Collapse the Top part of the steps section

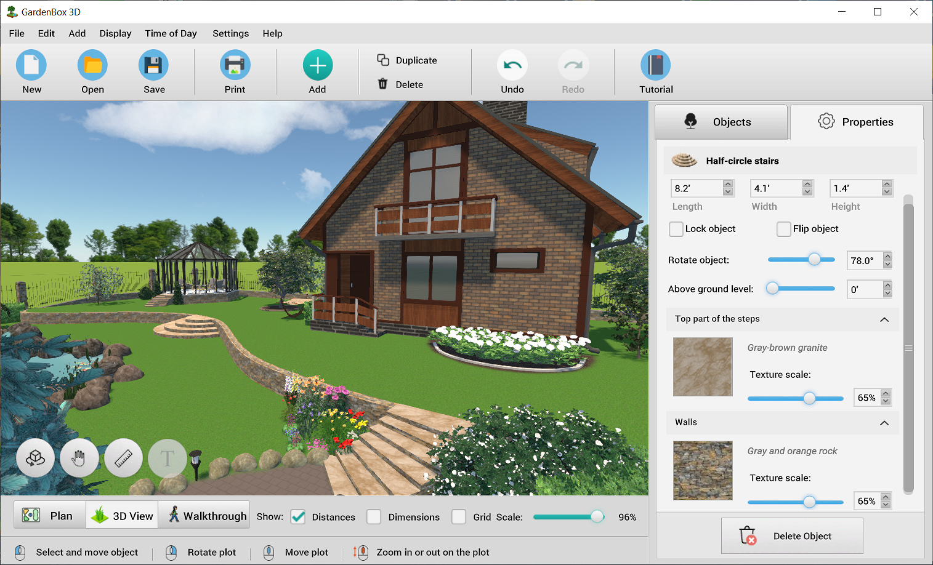pyautogui.click(x=884, y=319)
